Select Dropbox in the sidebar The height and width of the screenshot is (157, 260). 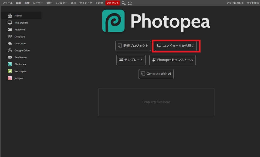coord(20,37)
